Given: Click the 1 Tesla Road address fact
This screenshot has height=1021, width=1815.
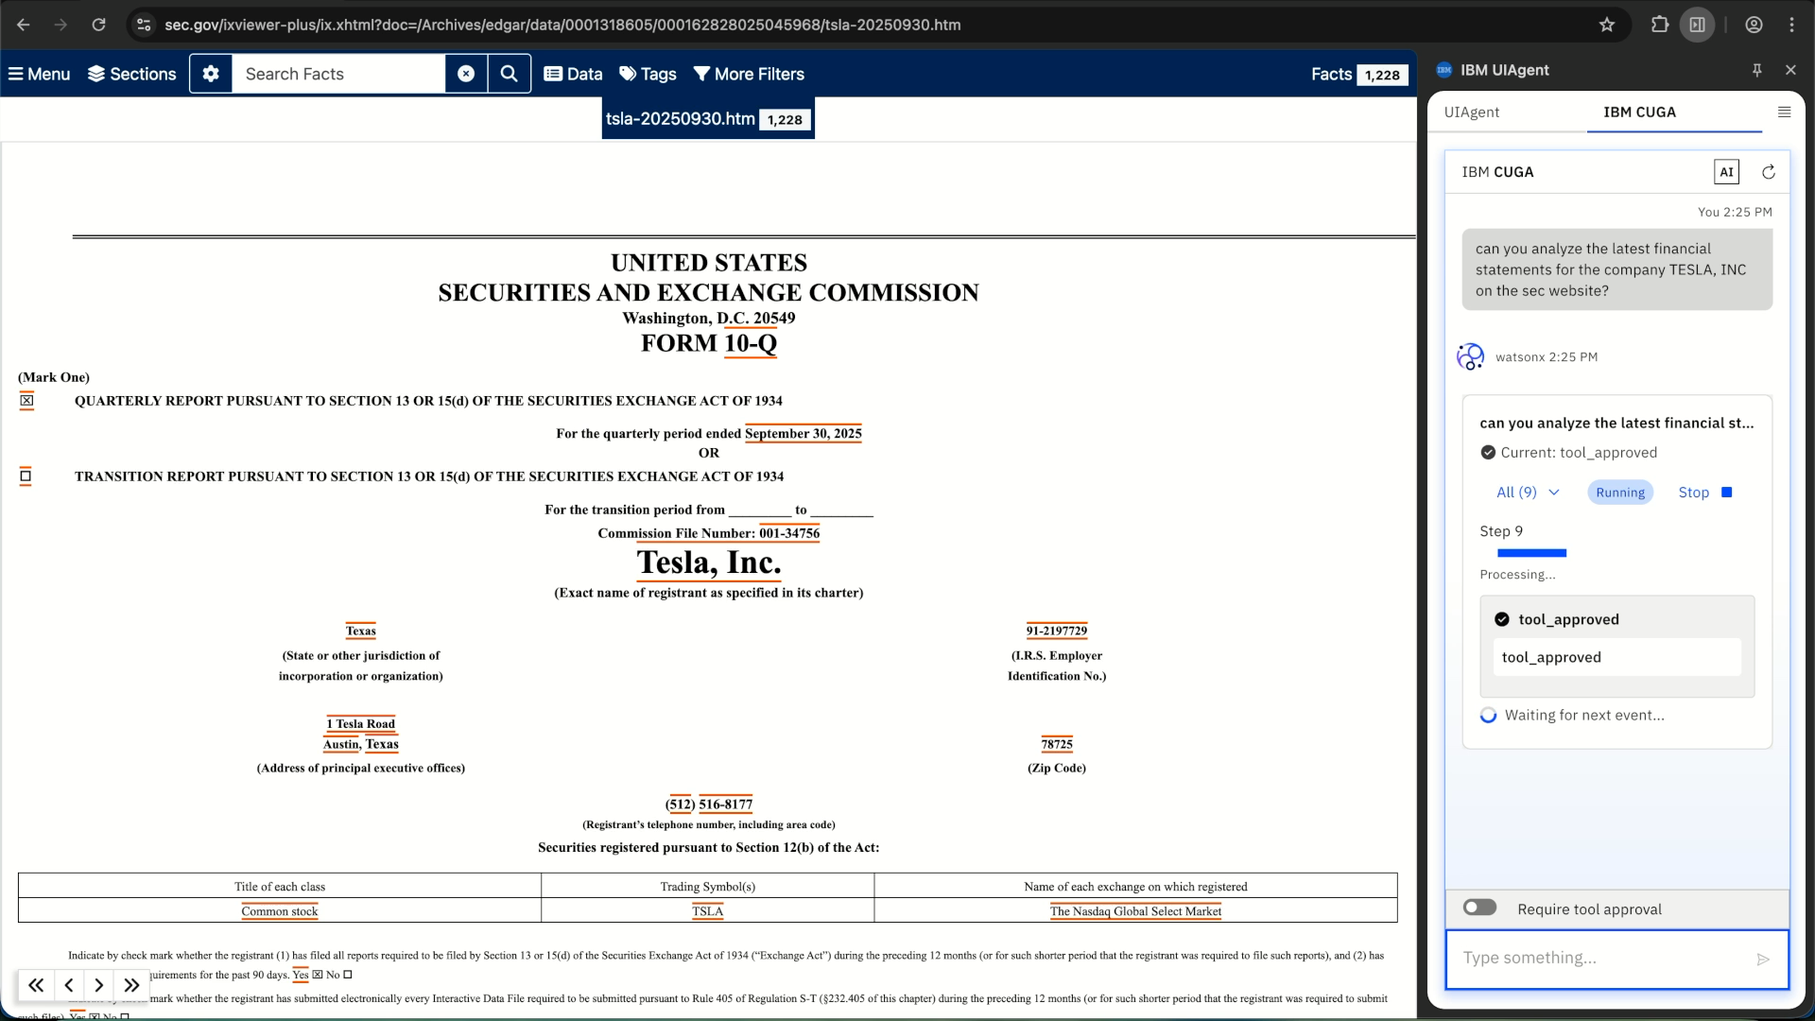Looking at the screenshot, I should (x=361, y=724).
